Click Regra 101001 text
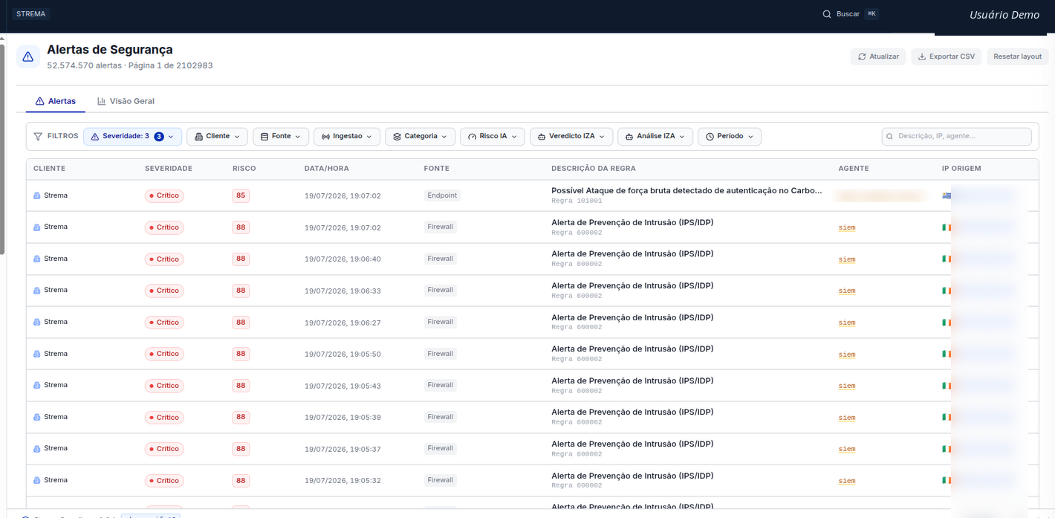The image size is (1055, 518). coord(577,201)
